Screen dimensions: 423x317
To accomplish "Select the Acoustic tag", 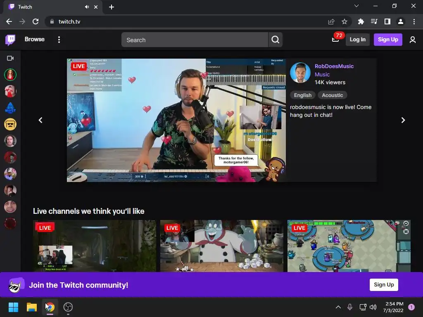I will pyautogui.click(x=333, y=95).
